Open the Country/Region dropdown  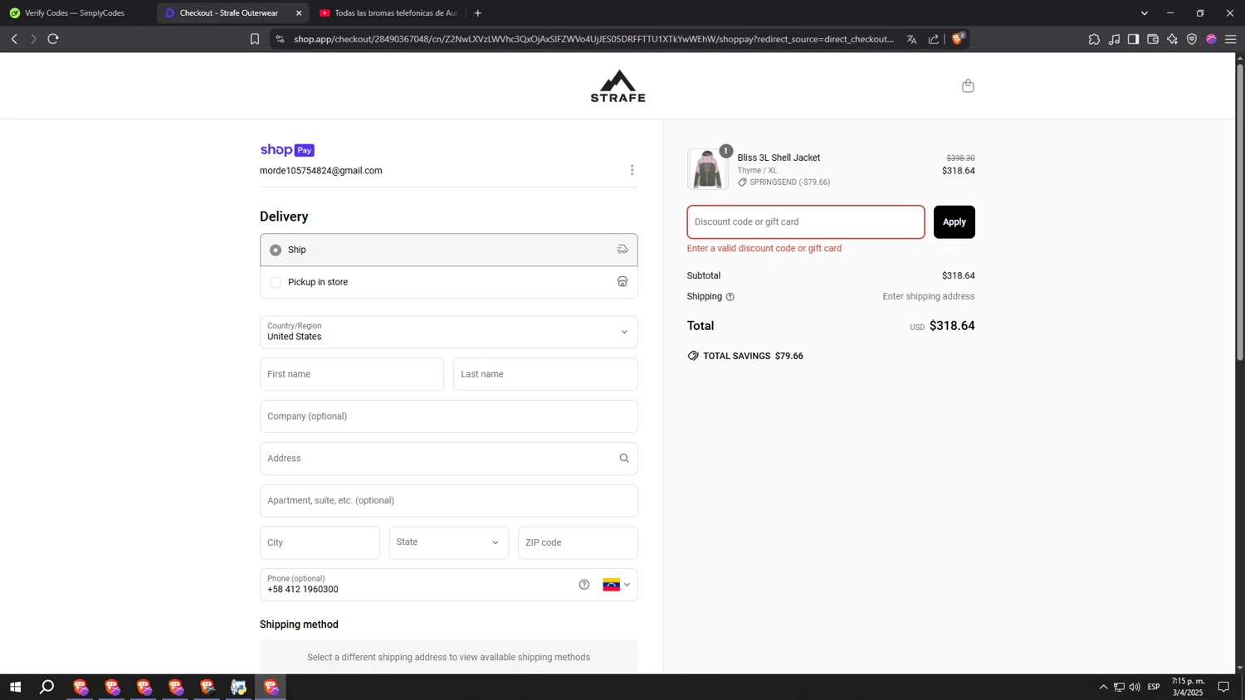pyautogui.click(x=448, y=332)
